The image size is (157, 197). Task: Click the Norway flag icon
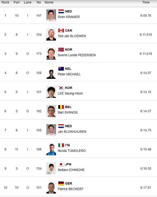coord(61,50)
